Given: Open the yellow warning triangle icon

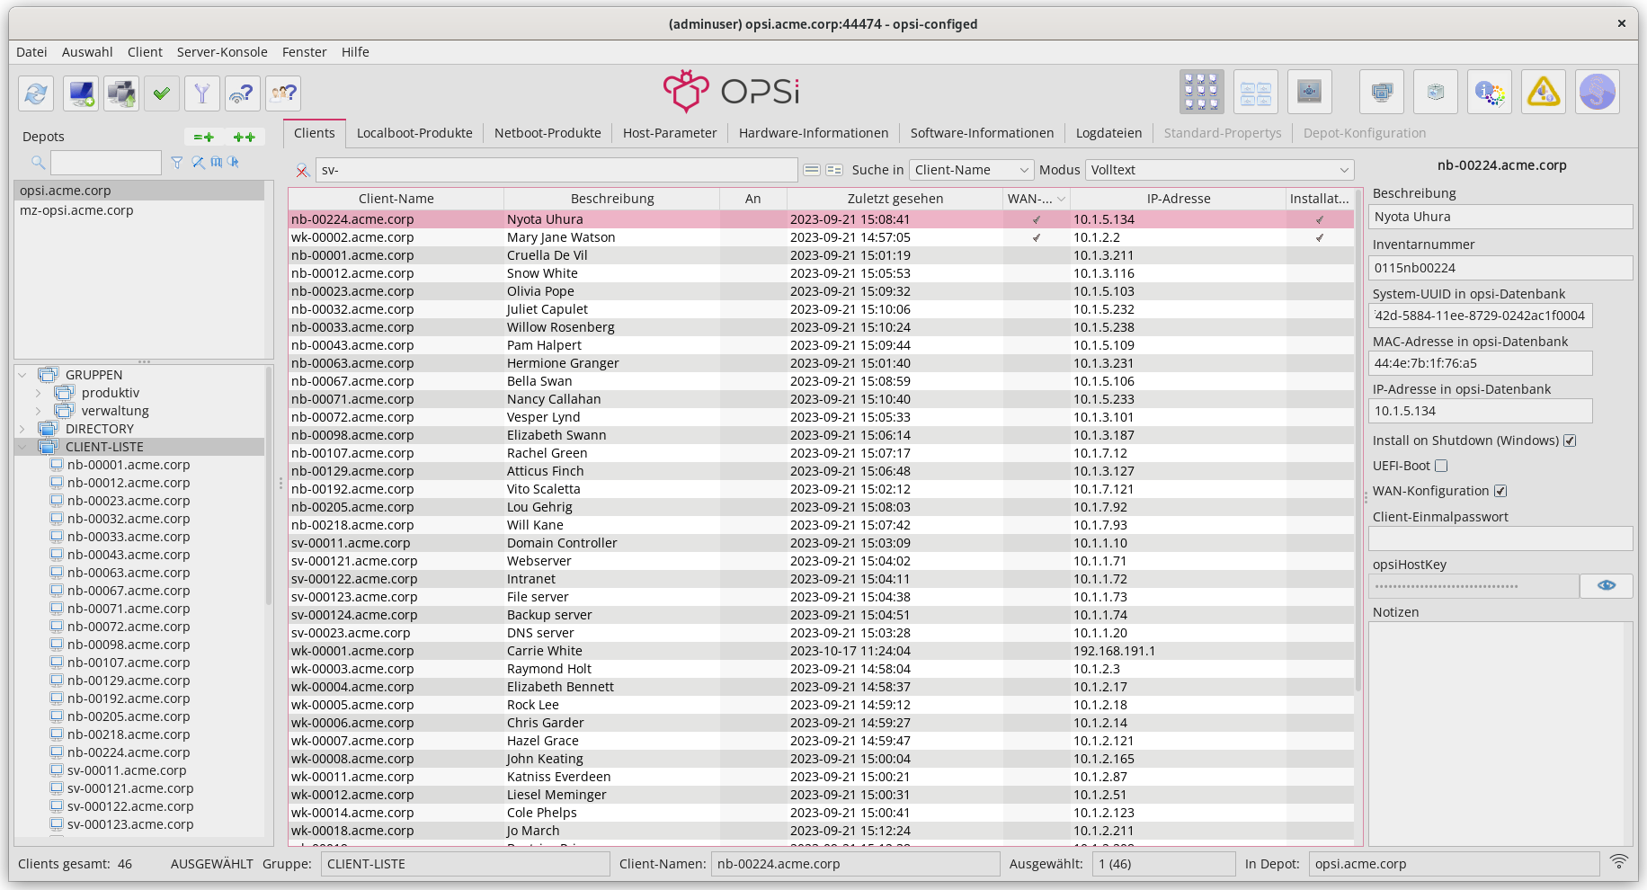Looking at the screenshot, I should tap(1544, 92).
